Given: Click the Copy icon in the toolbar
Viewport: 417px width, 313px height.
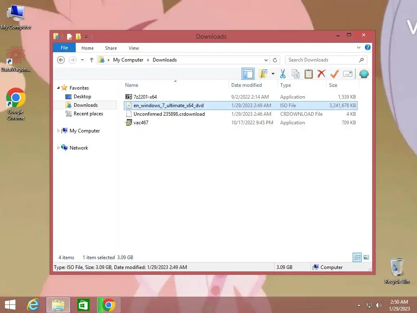Looking at the screenshot, I should tap(296, 74).
